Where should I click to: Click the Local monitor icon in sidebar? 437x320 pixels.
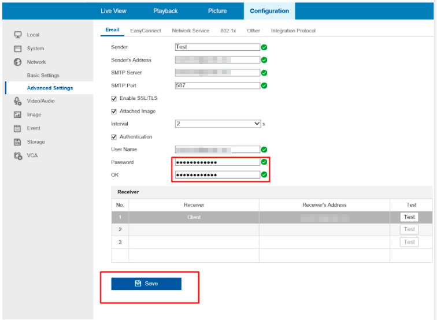pos(17,35)
